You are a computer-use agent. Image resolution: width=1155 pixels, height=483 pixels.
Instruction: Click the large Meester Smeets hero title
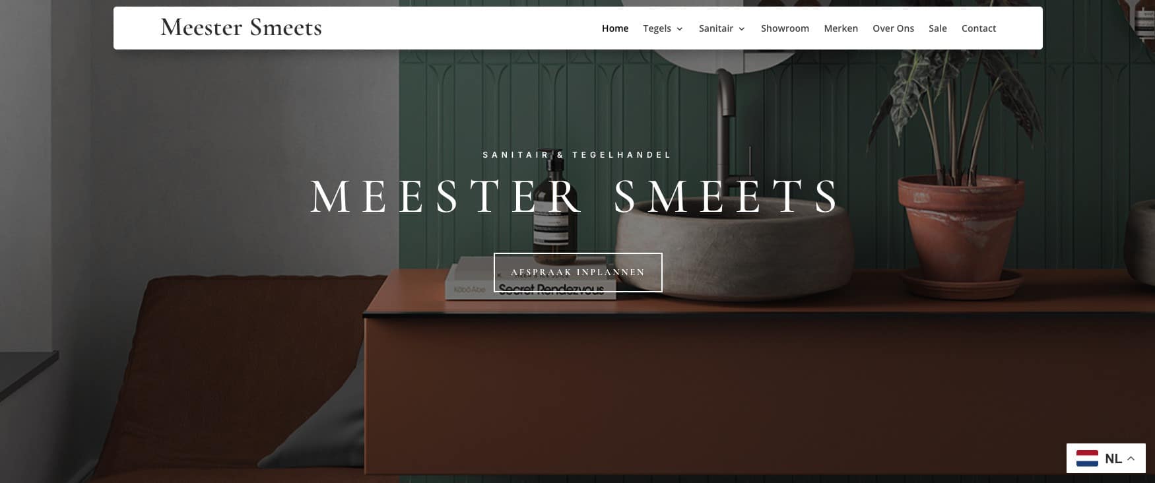pos(576,197)
